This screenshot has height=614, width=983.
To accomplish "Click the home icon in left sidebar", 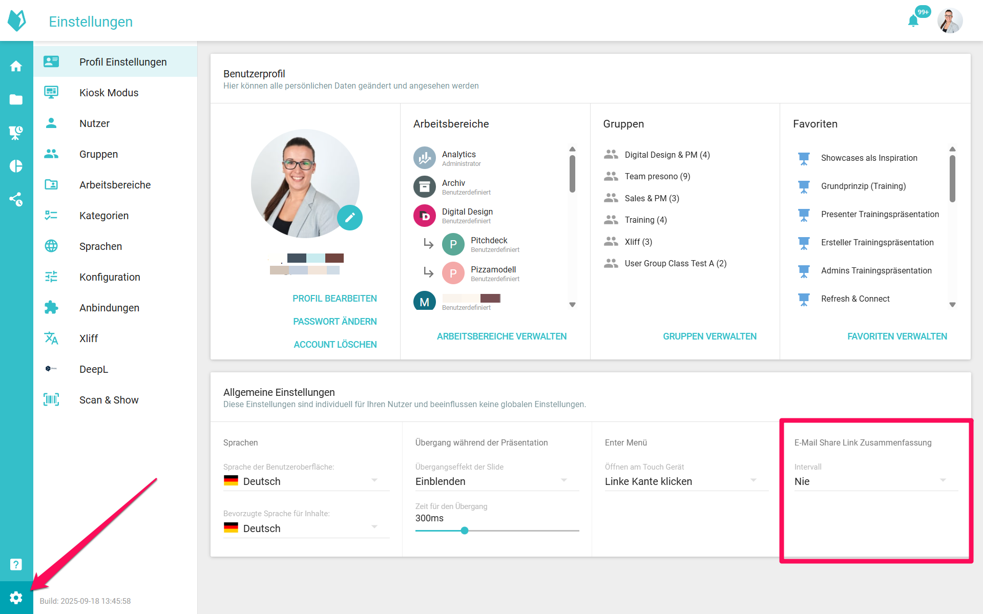I will [x=16, y=66].
